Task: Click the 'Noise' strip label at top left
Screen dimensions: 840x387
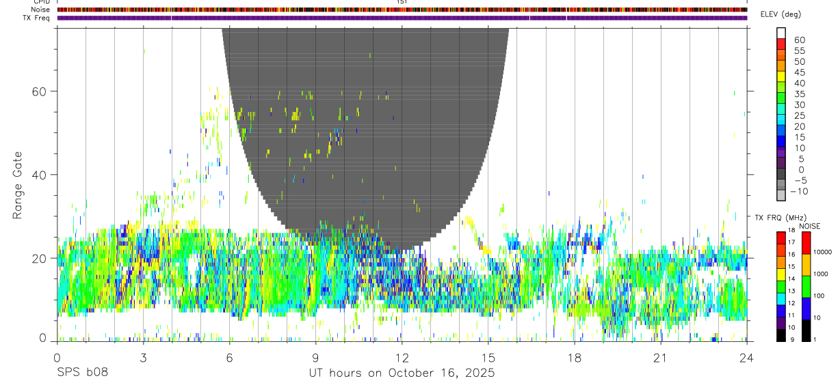Action: coord(42,10)
